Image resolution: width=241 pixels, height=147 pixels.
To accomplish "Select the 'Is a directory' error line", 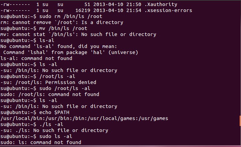I will (x=62, y=22).
